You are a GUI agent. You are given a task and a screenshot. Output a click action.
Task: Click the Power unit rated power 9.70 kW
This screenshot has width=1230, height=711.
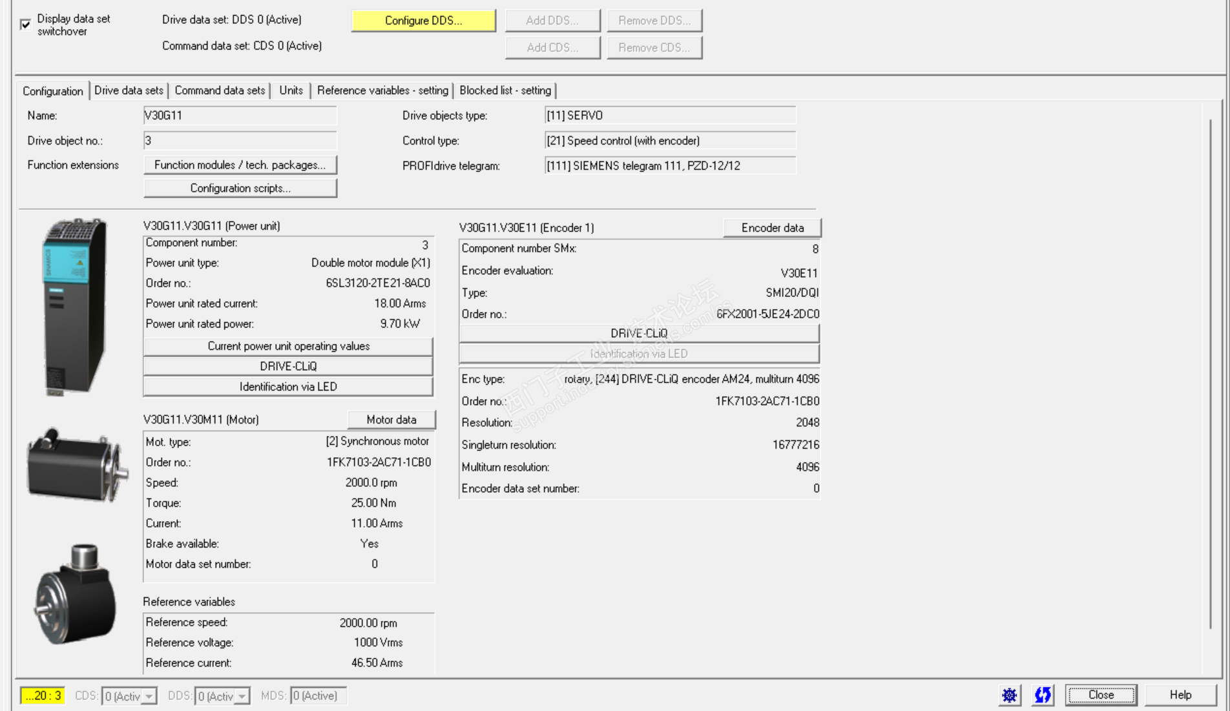click(400, 324)
